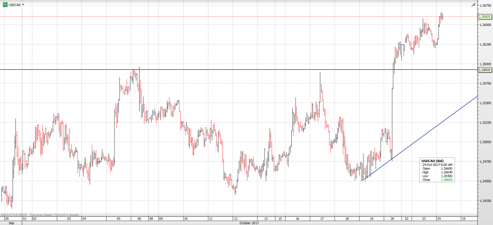The width and height of the screenshot is (493, 225).
Task: Click the red 1.25925 price level tag
Action: tap(484, 70)
